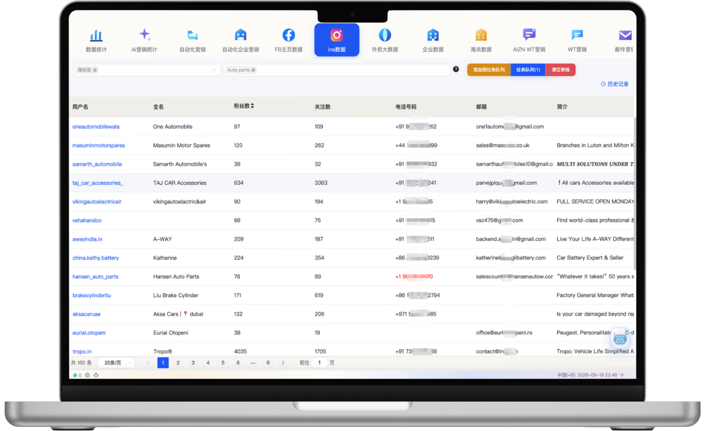Click the 添加到任务队列 button
705x431 pixels.
tap(489, 70)
